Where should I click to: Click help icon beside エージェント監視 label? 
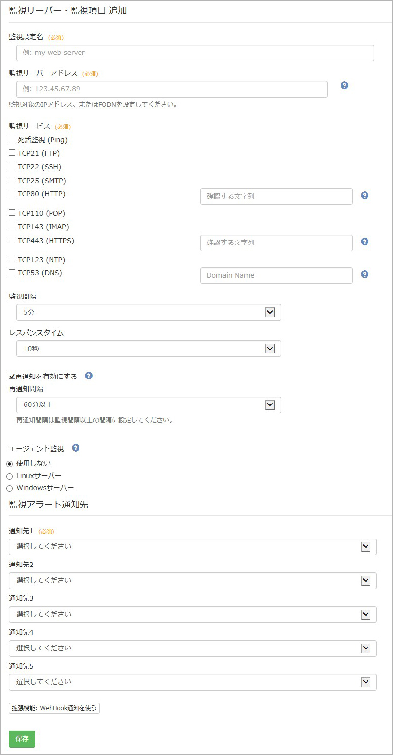point(76,448)
